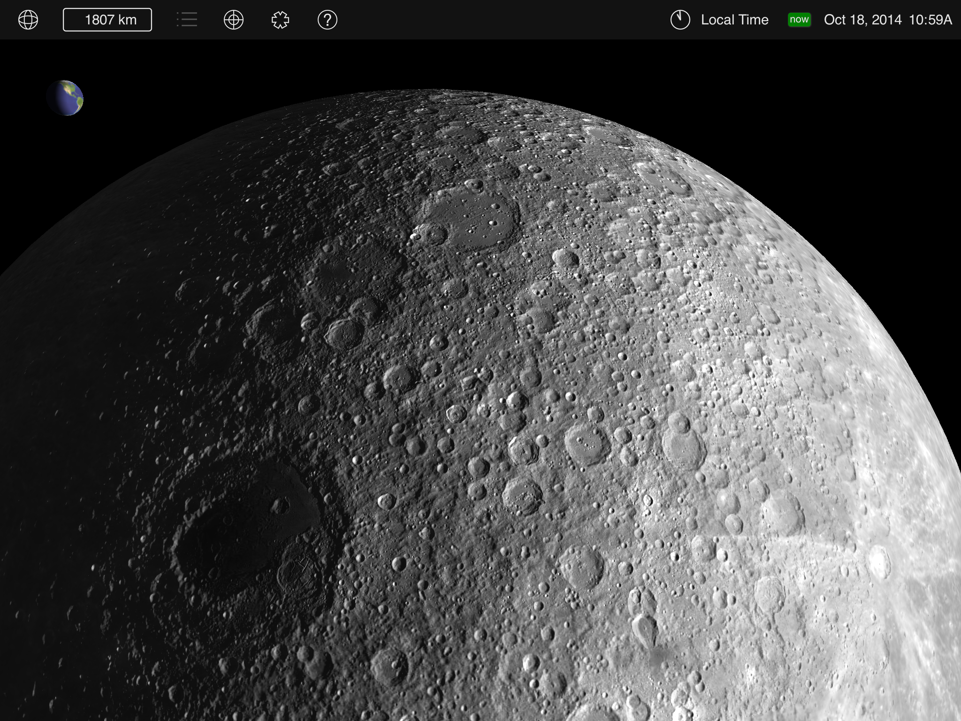Select the time 10:59A

930,20
